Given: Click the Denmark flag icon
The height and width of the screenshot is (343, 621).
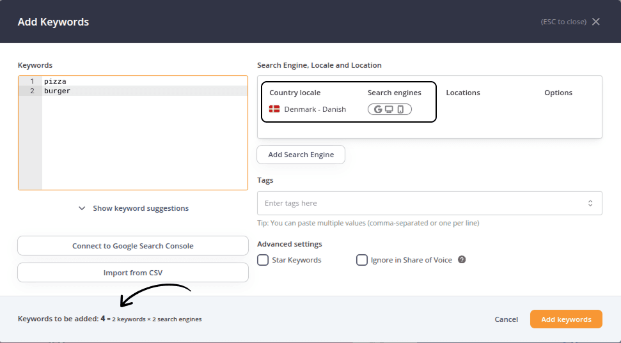Looking at the screenshot, I should pyautogui.click(x=274, y=109).
